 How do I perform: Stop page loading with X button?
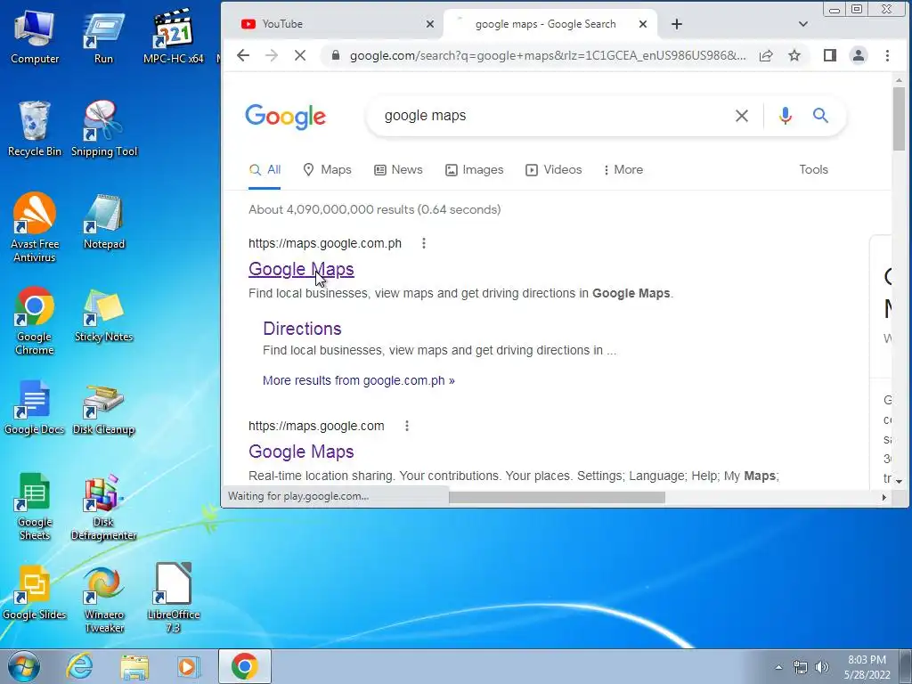300,55
